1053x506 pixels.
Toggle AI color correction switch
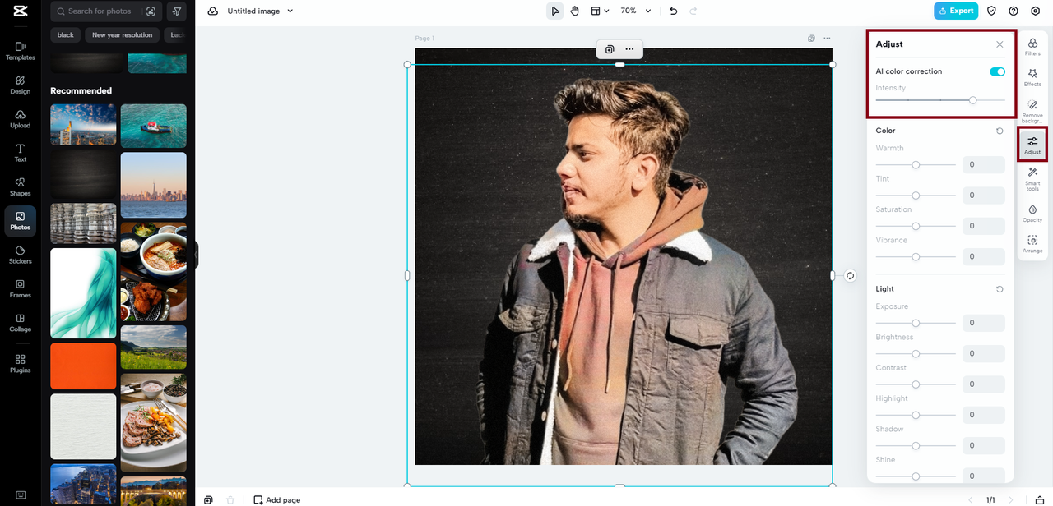[997, 71]
